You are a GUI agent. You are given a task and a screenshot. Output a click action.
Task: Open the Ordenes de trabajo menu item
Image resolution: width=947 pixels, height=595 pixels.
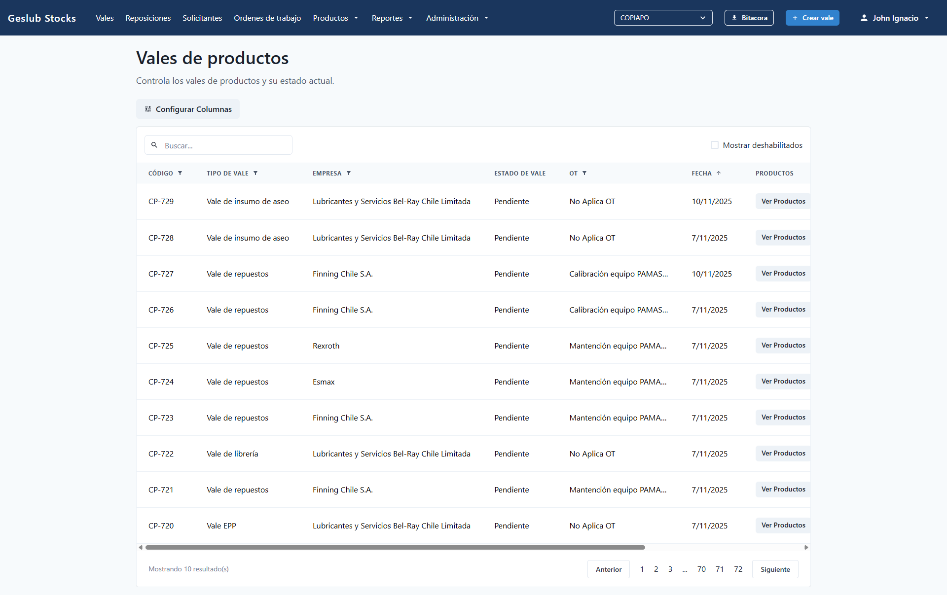tap(267, 18)
